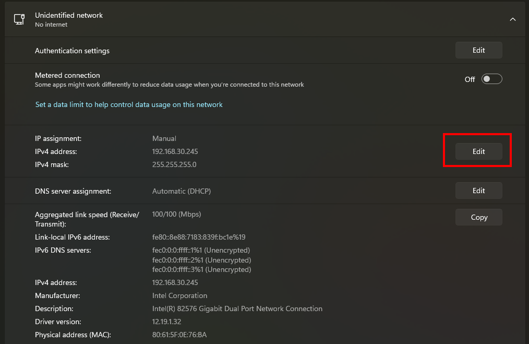
Task: Select the Manual IP assignment value
Action: click(x=164, y=138)
